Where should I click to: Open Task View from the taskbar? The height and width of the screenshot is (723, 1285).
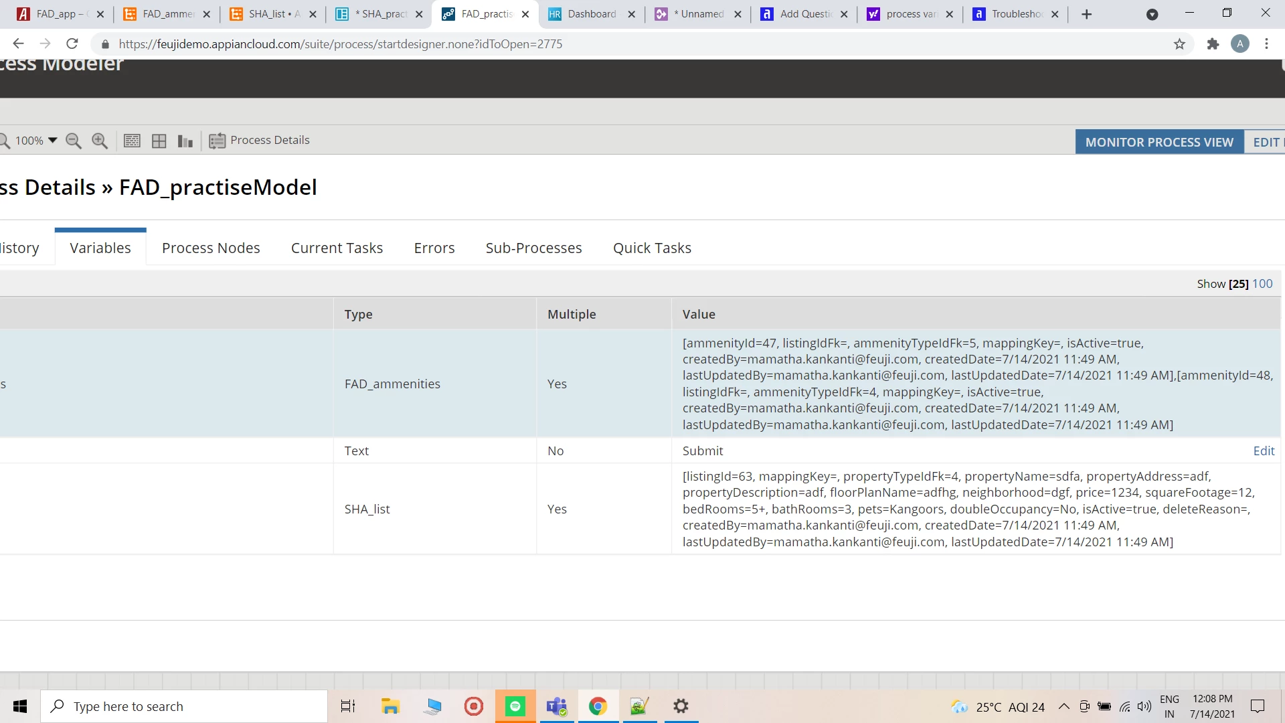coord(348,706)
